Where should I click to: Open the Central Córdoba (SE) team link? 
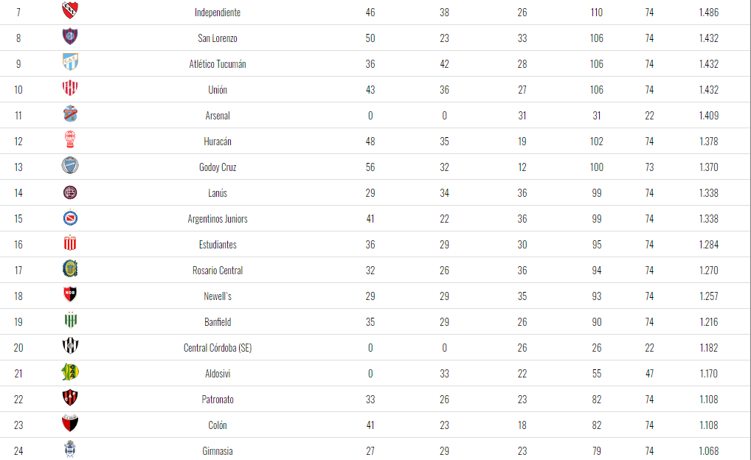218,348
